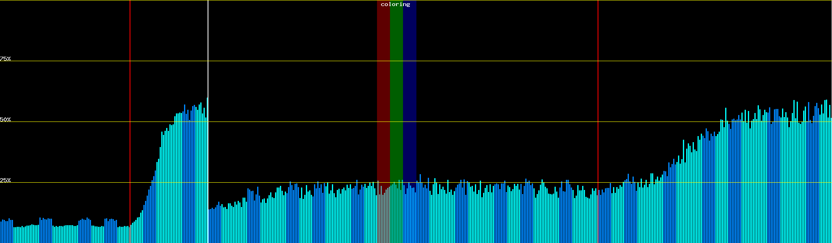Click the 50% axis label
The height and width of the screenshot is (243, 832).
tap(5, 119)
